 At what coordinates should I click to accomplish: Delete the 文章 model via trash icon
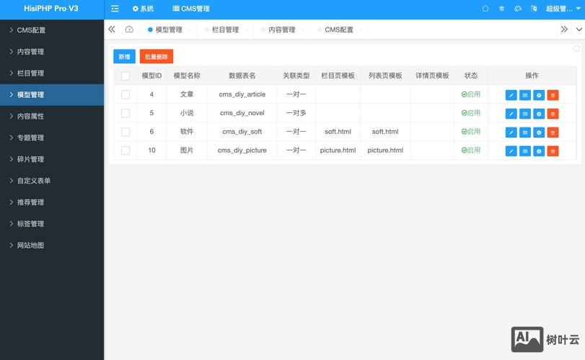pos(553,95)
